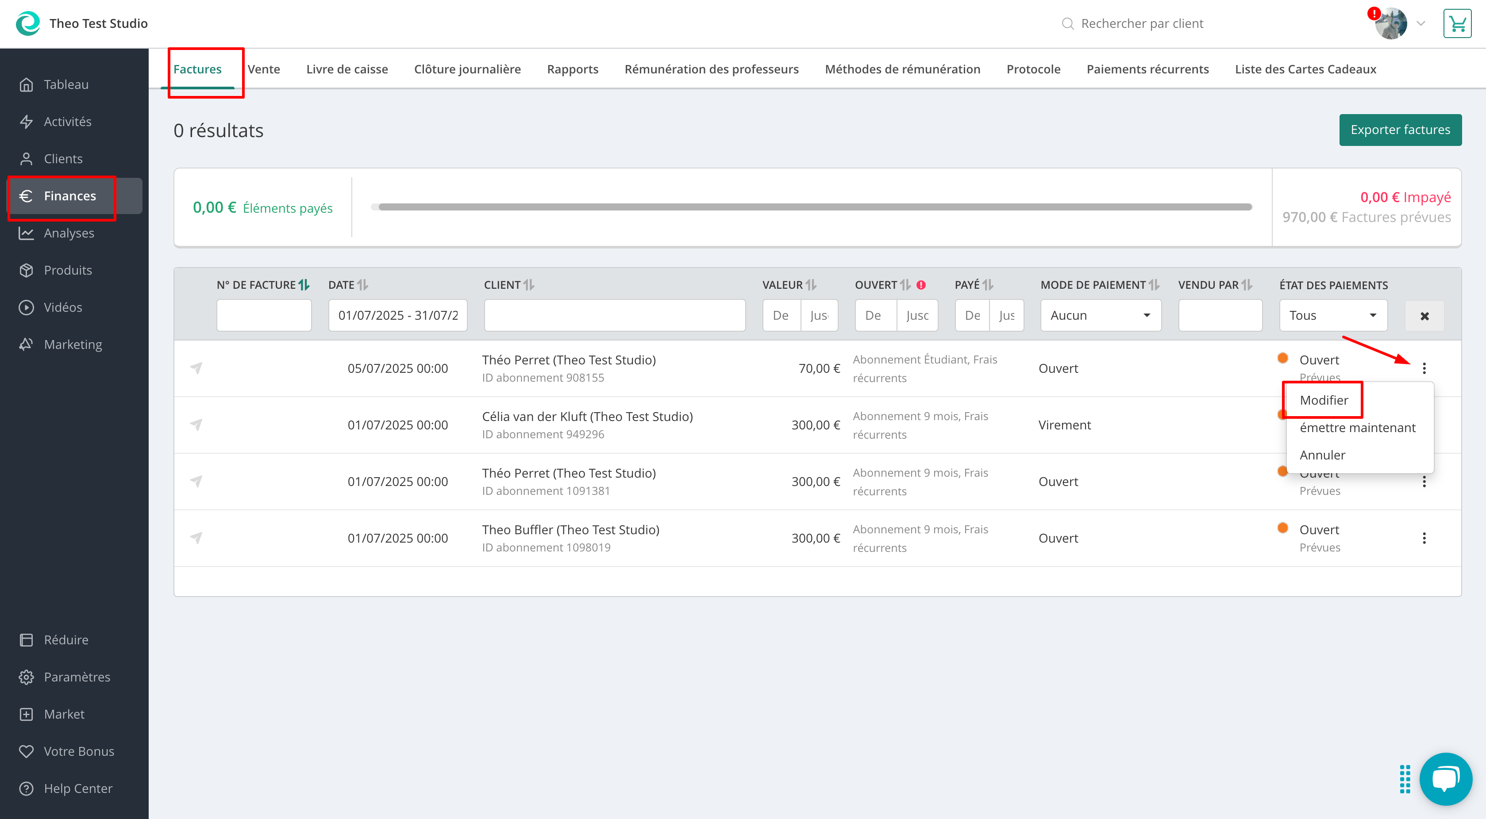This screenshot has height=819, width=1486.
Task: Send icon on Theo Buffler invoice row
Action: (x=196, y=538)
